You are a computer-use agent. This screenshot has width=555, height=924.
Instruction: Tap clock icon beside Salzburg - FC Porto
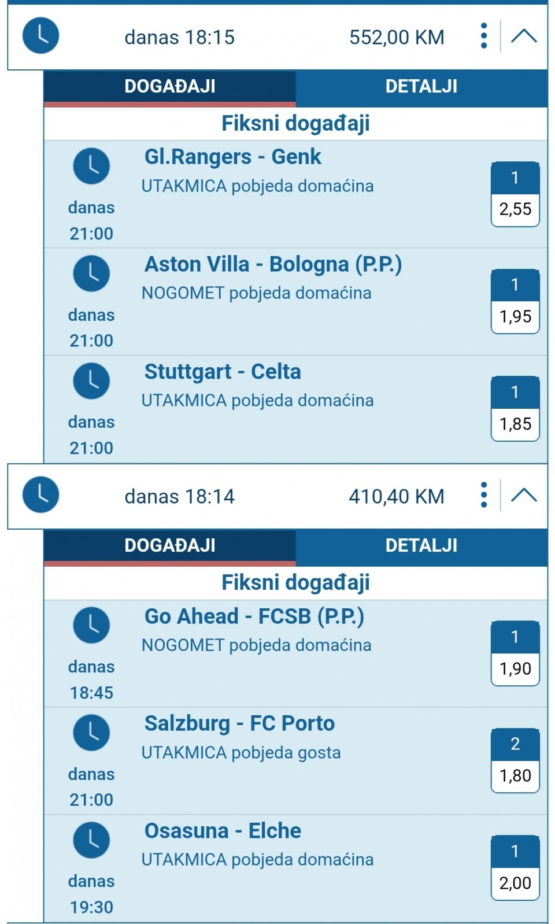91,733
